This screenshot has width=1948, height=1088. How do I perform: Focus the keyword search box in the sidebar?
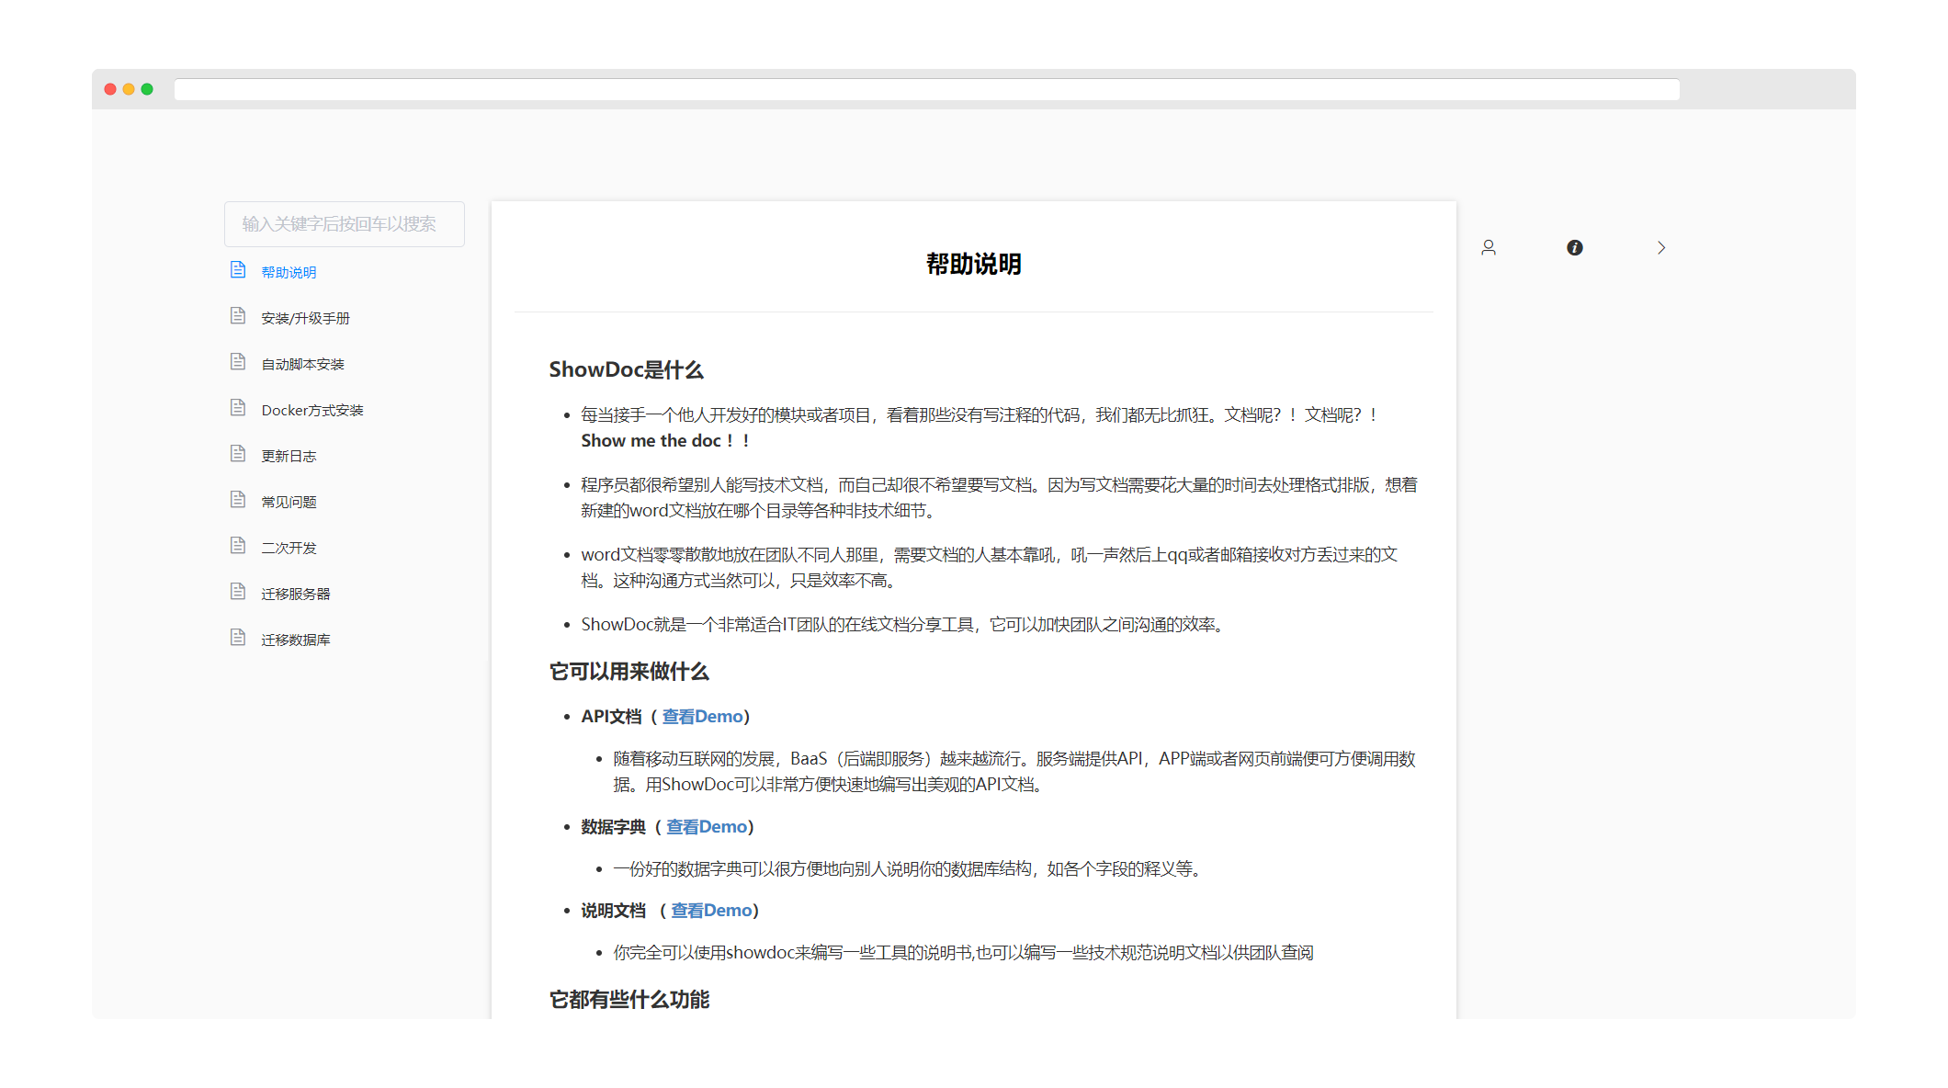tap(345, 224)
